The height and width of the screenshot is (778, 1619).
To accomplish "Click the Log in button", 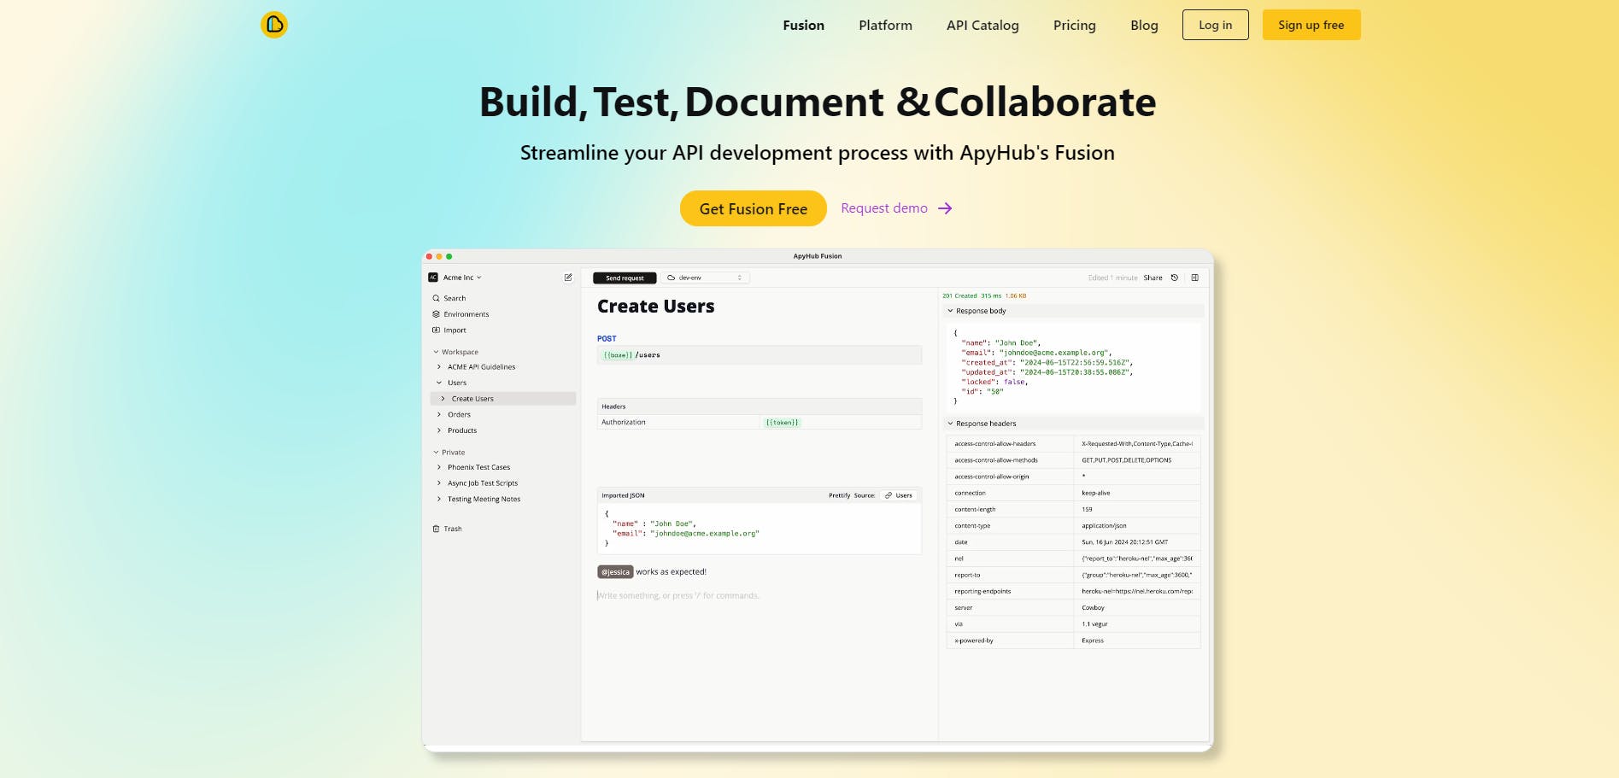I will pyautogui.click(x=1216, y=25).
